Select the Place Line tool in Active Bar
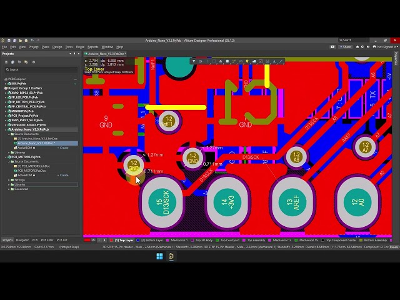 pyautogui.click(x=281, y=61)
